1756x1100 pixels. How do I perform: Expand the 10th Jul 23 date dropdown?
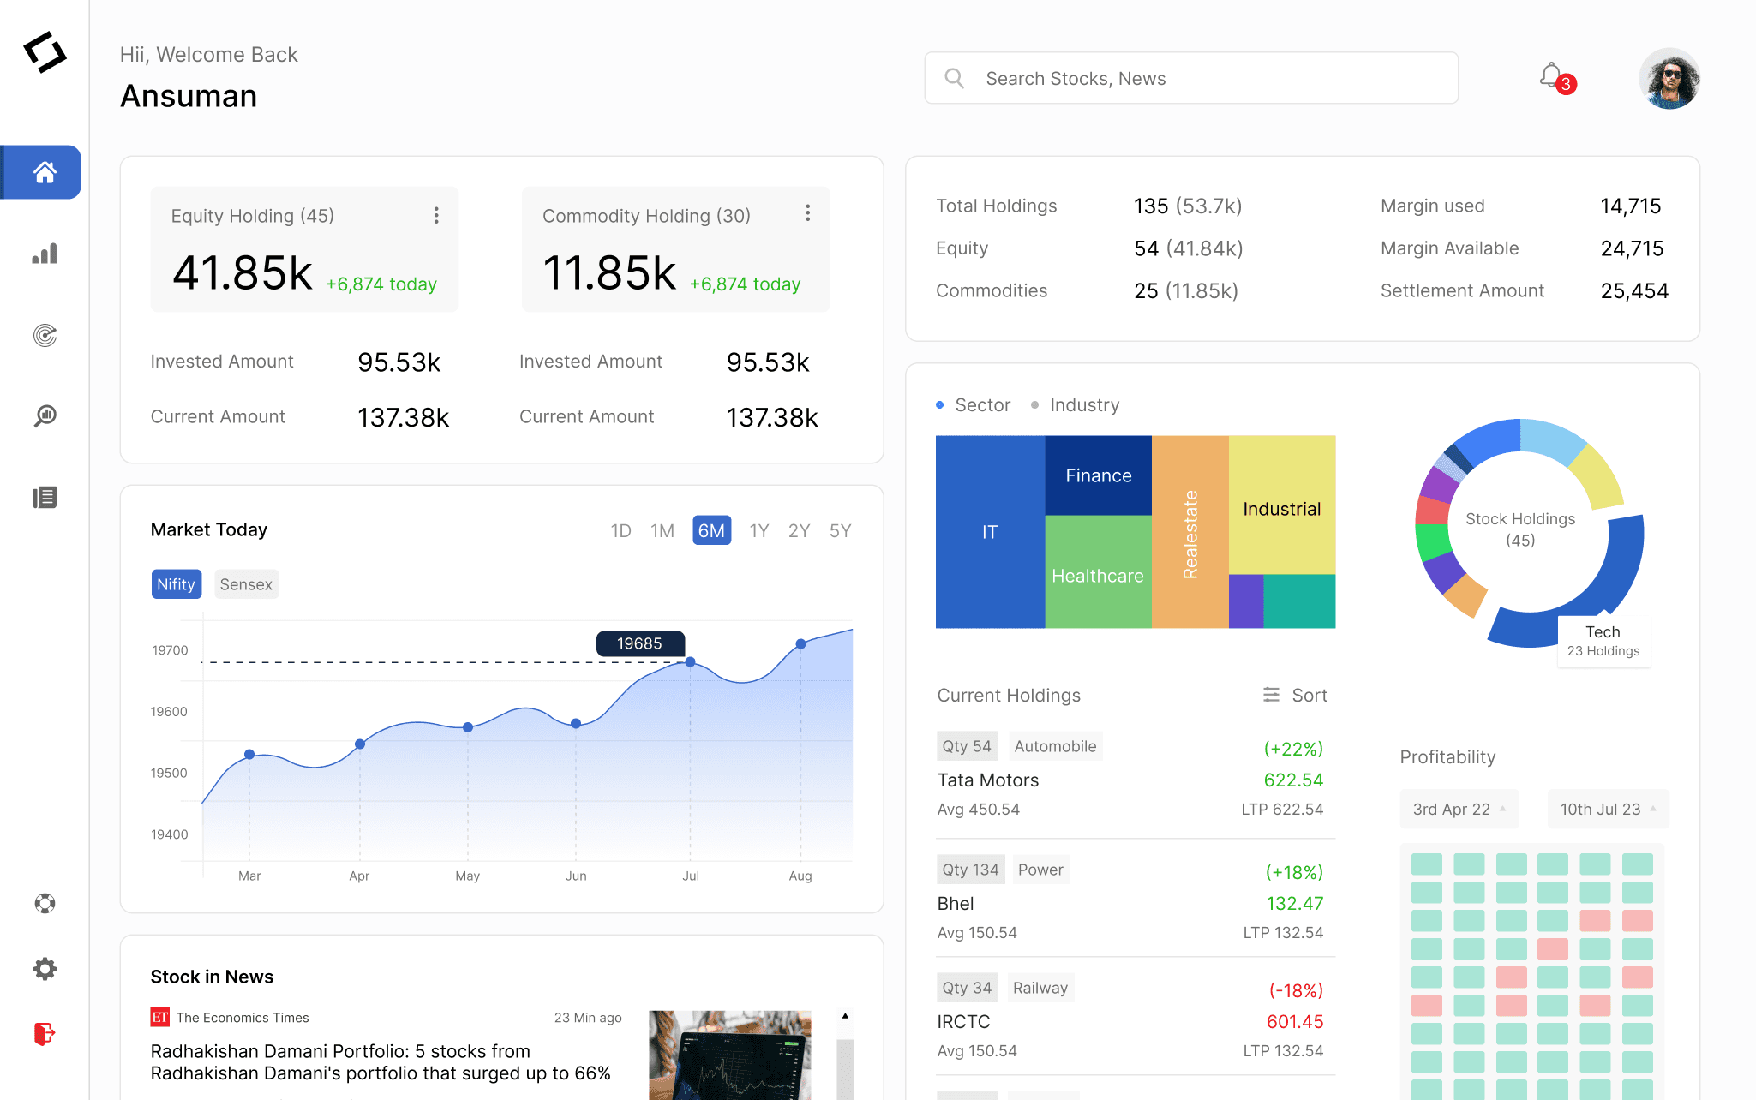click(x=1608, y=809)
